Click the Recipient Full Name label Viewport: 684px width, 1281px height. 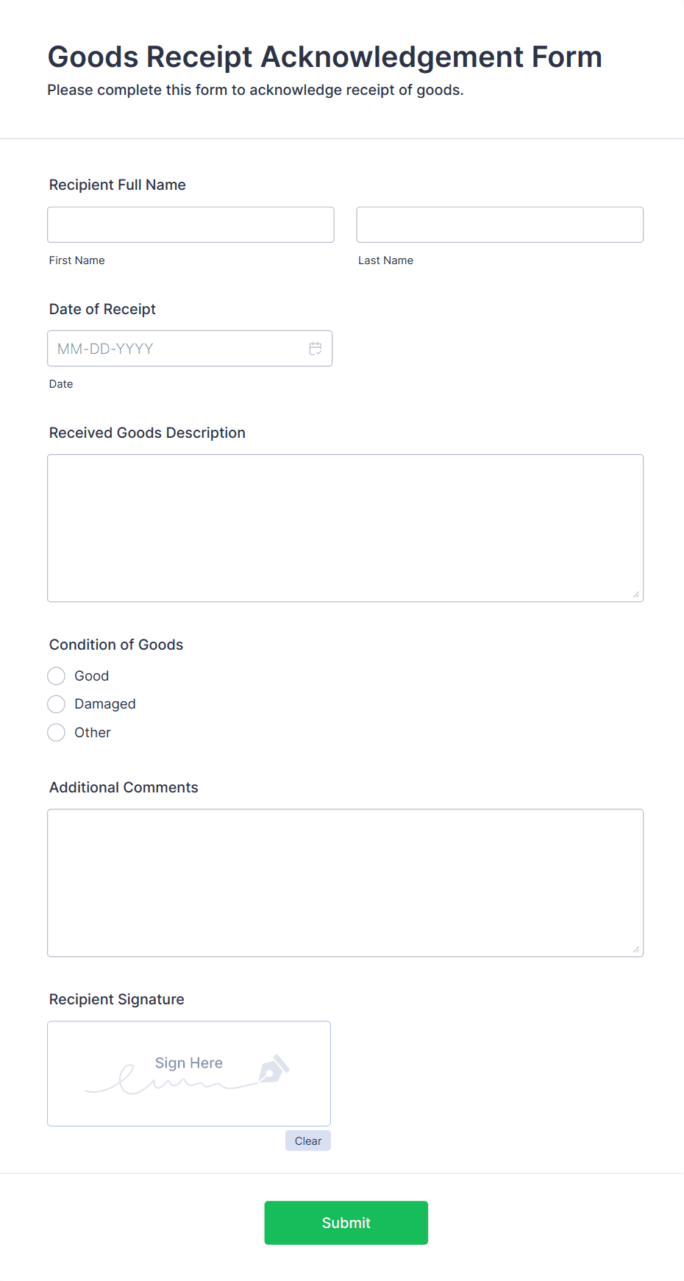118,185
